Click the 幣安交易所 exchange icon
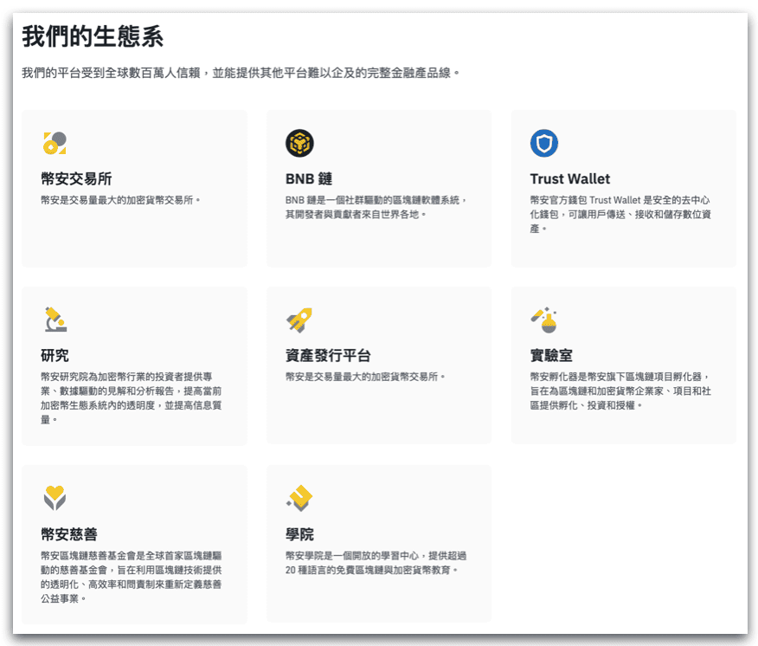Screen dimensions: 758x646 click(55, 143)
